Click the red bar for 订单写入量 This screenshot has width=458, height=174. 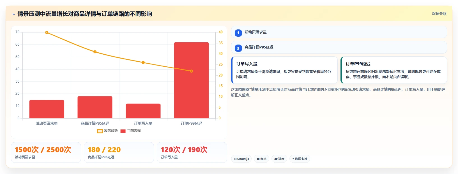pos(143,111)
